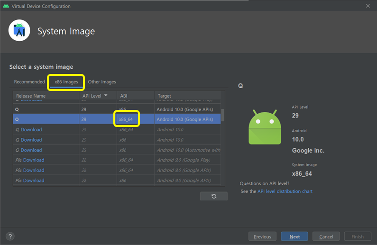Download Pie x86_64 Android 9.0 Google APIs image
Screen dimensions: 377x245
(34, 170)
